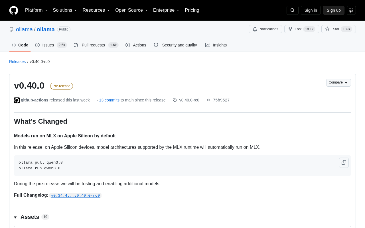The image size is (365, 228).
Task: Open the search magnifier button
Action: point(293,10)
